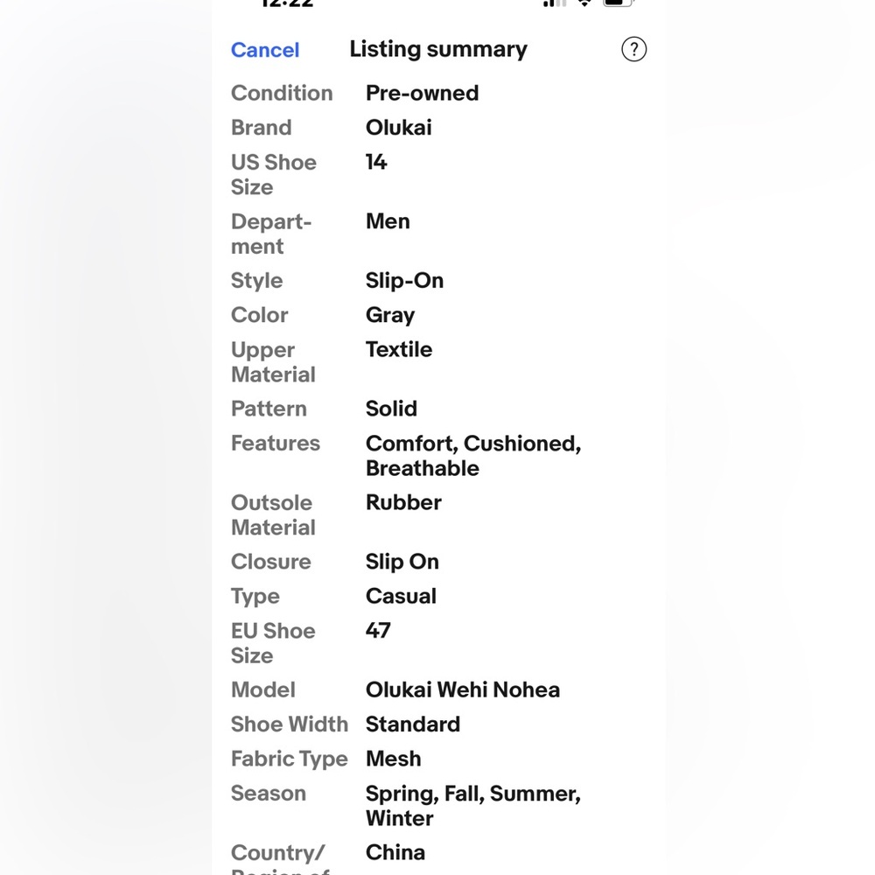Choose the Department Men row
Viewport: 875px width, 875px height.
(x=438, y=234)
